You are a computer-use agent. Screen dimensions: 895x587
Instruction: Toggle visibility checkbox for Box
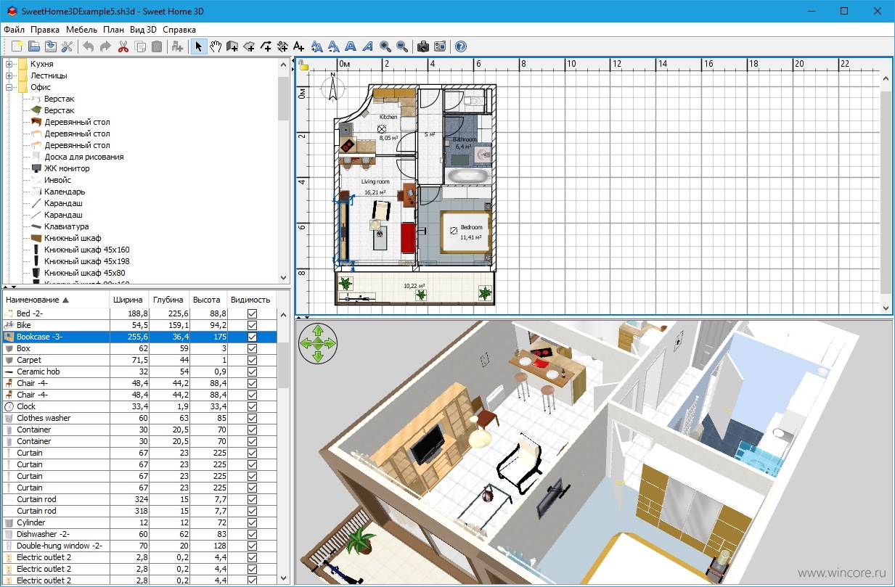252,348
